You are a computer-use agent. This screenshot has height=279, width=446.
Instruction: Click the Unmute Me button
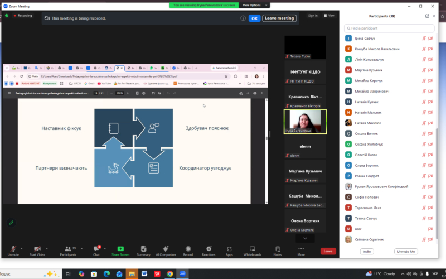(x=406, y=252)
